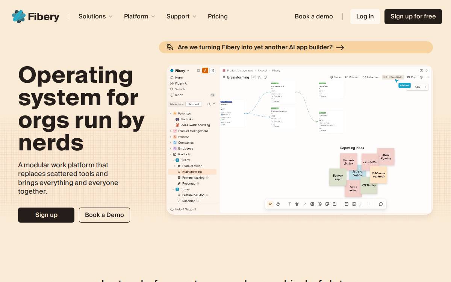
Task: Click the Share button in whiteboard toolbar
Action: click(x=335, y=77)
